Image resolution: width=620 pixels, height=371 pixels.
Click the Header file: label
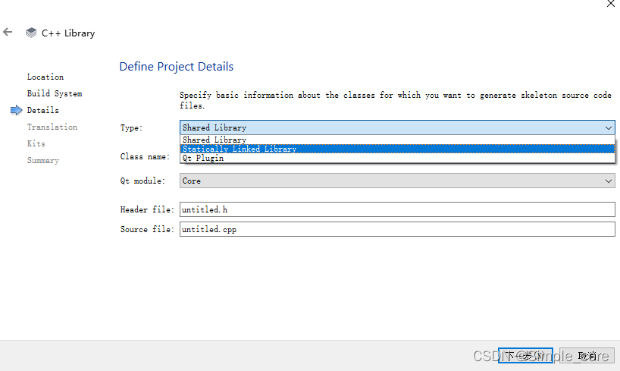147,209
